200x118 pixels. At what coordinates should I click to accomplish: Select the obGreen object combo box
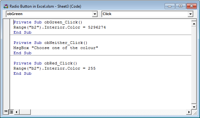tap(52, 14)
